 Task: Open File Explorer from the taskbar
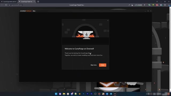click(x=64, y=94)
